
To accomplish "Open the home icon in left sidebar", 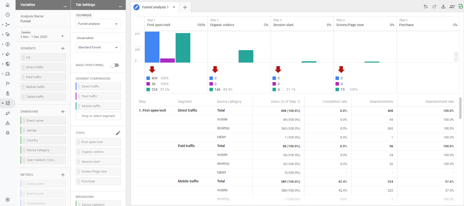I will click(8, 5).
